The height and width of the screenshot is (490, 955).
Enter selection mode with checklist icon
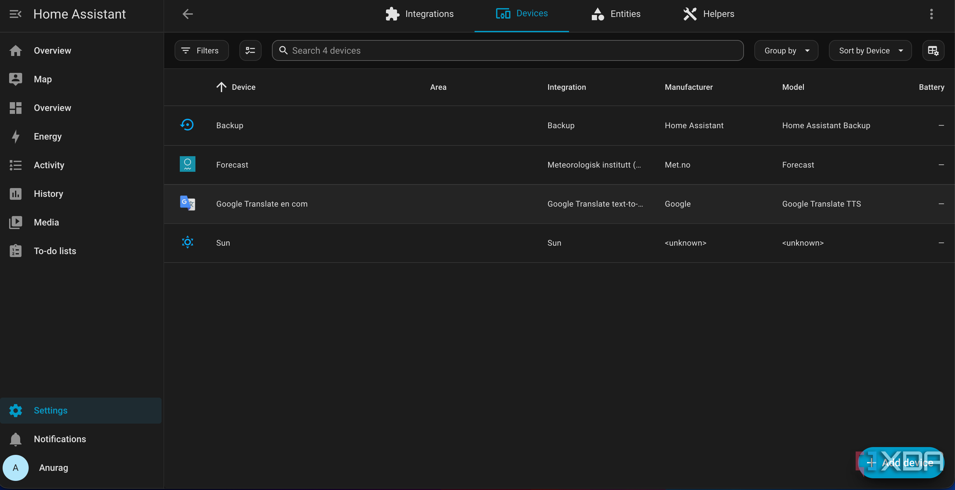click(x=250, y=50)
